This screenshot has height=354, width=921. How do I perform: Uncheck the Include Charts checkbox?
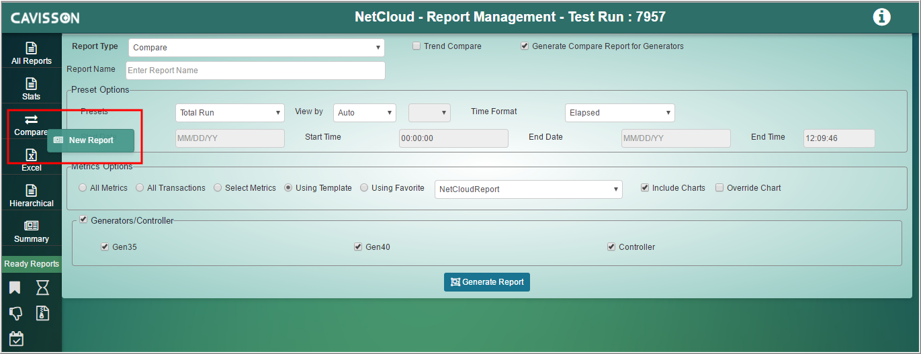[645, 188]
